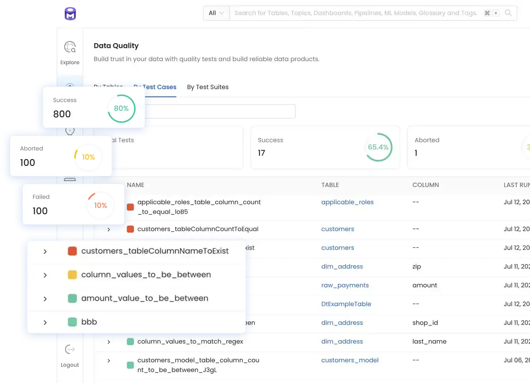This screenshot has width=530, height=383.
Task: Expand the customers_tableColumnCountToEqual test row
Action: (109, 229)
